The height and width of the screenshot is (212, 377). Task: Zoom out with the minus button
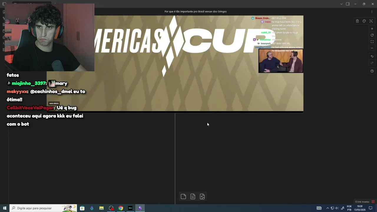tap(372, 48)
